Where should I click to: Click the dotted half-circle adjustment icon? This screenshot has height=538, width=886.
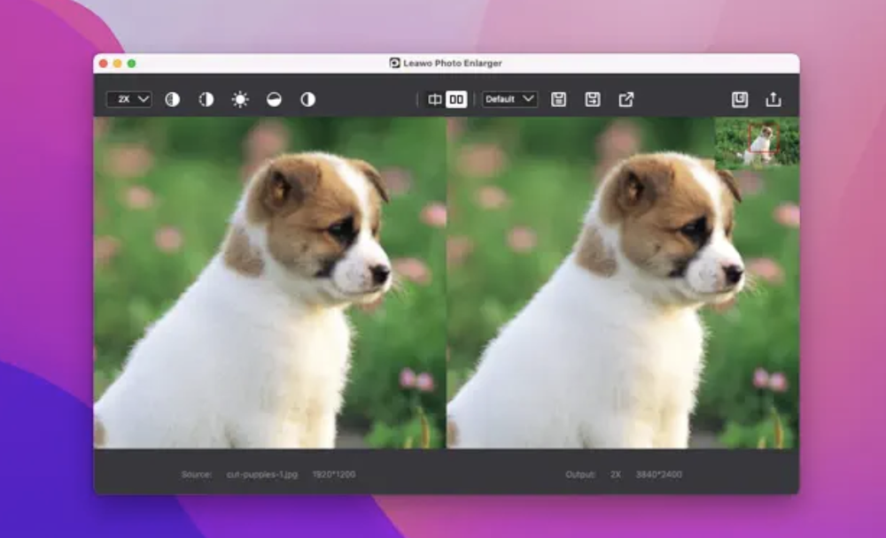click(206, 100)
